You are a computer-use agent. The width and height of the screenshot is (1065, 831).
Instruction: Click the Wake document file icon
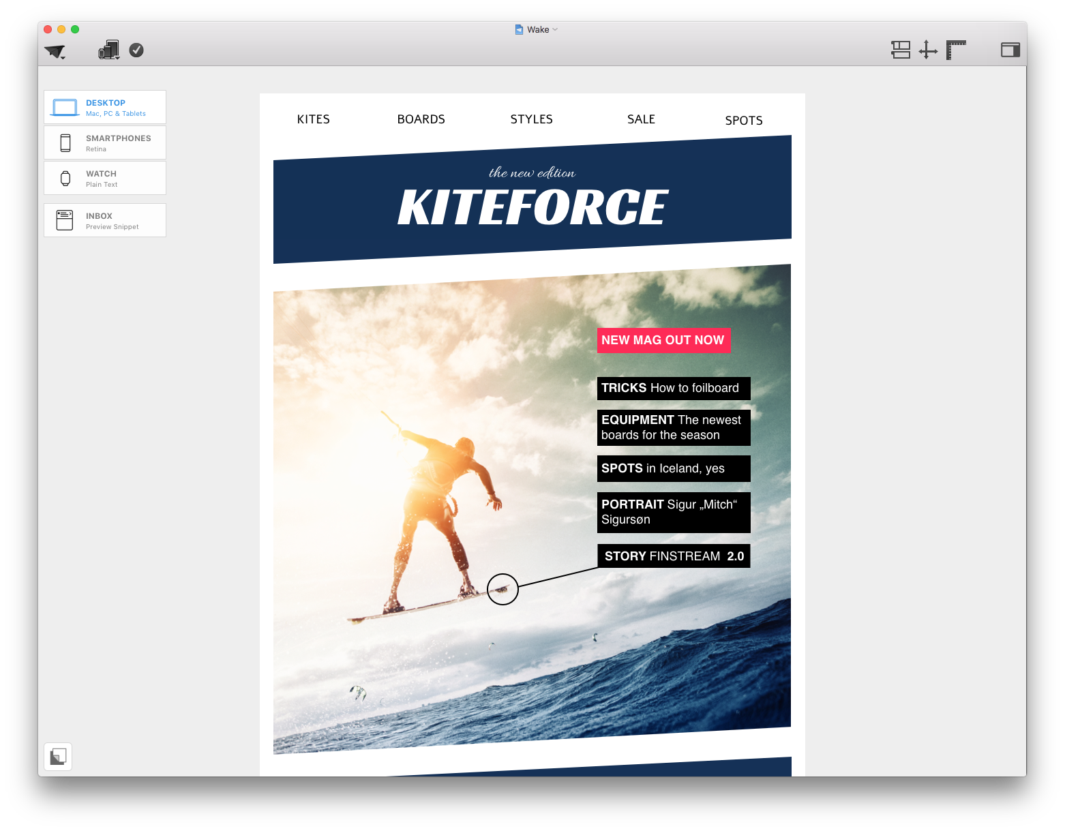click(x=519, y=29)
